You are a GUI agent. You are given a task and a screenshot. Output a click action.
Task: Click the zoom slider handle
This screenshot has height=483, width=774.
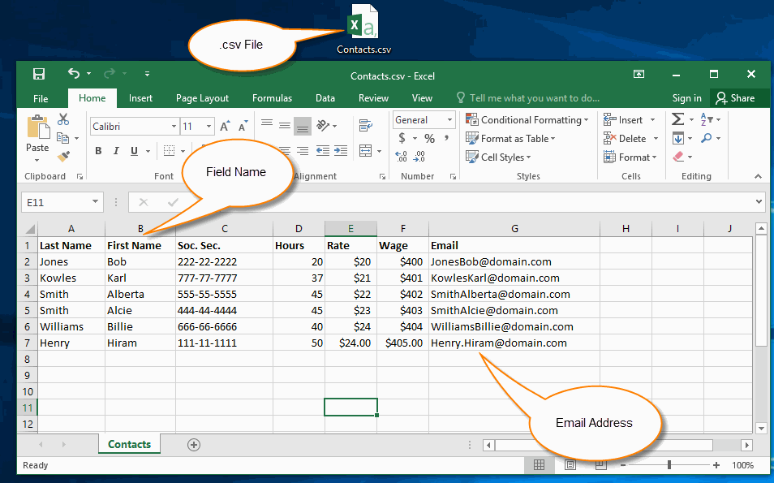669,464
